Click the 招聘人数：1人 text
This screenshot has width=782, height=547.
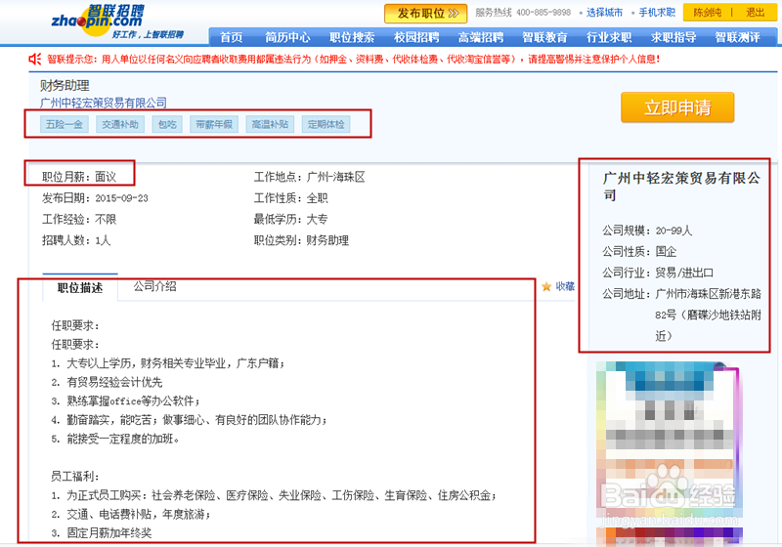click(x=76, y=240)
